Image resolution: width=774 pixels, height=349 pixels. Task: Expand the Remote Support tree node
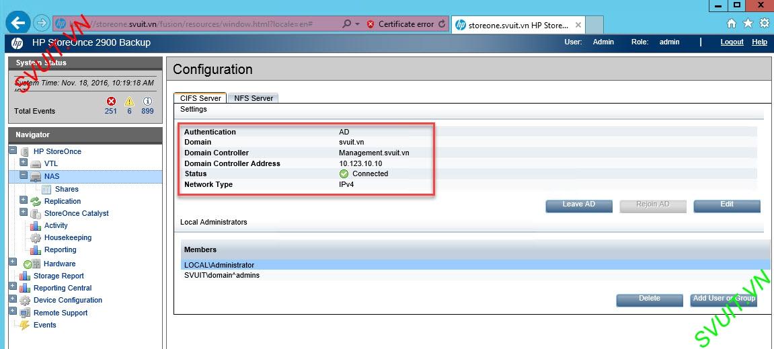point(12,311)
